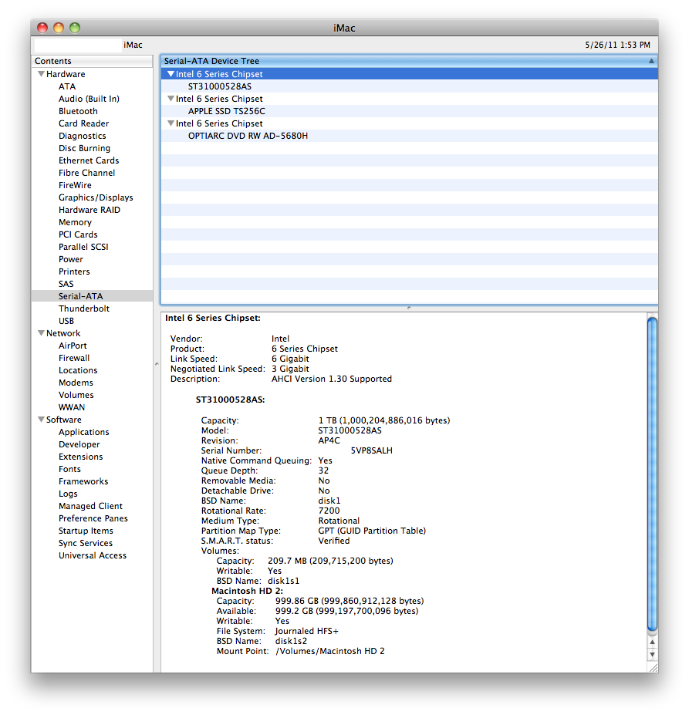Viewport: 689px width, 715px height.
Task: Select Modems in the sidebar
Action: (76, 382)
